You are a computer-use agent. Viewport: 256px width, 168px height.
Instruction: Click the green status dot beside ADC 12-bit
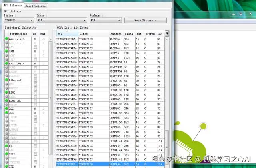coord(6,39)
